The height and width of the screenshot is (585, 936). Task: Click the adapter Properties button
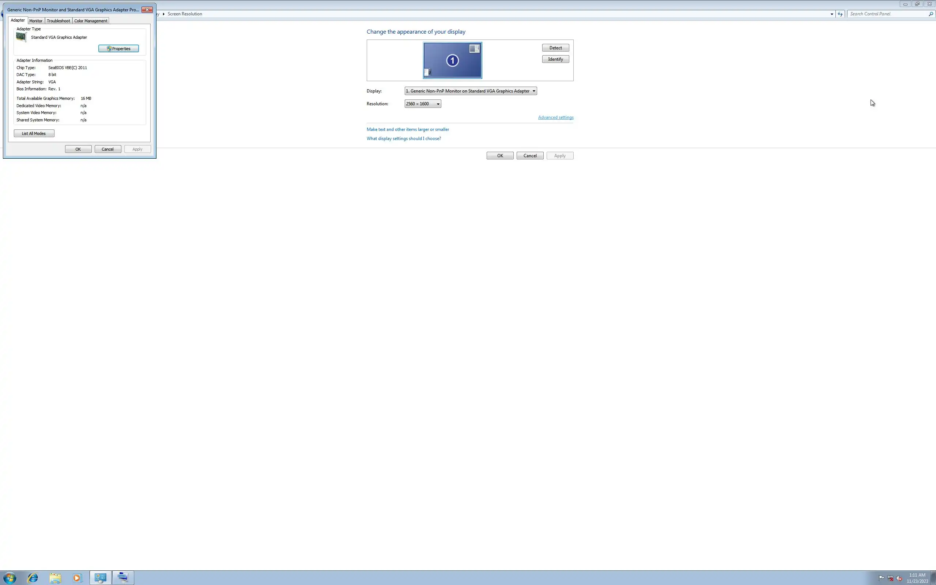[x=118, y=48]
